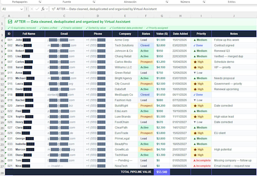Image resolution: width=257 pixels, height=176 pixels.
Task: Select the AFTER title banner cell
Action: [x=131, y=22]
